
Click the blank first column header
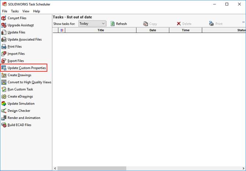click(55, 30)
